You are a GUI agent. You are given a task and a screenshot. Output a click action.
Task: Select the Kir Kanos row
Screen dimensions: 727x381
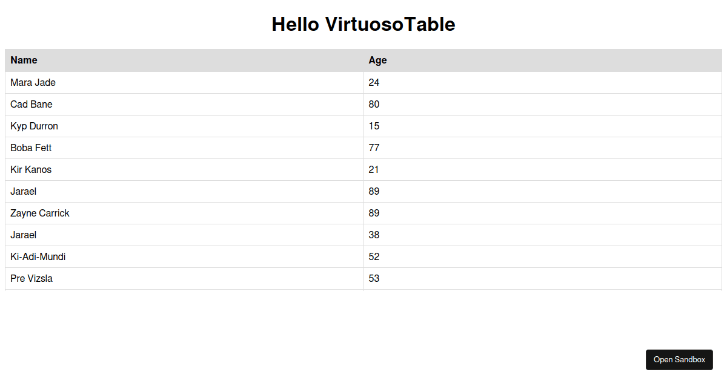click(x=182, y=169)
